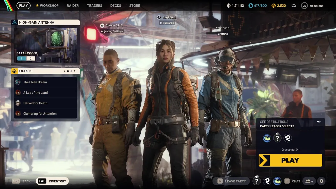Click Meg0Bond username in top bar
Screen dimensions: 336x189
tap(317, 6)
